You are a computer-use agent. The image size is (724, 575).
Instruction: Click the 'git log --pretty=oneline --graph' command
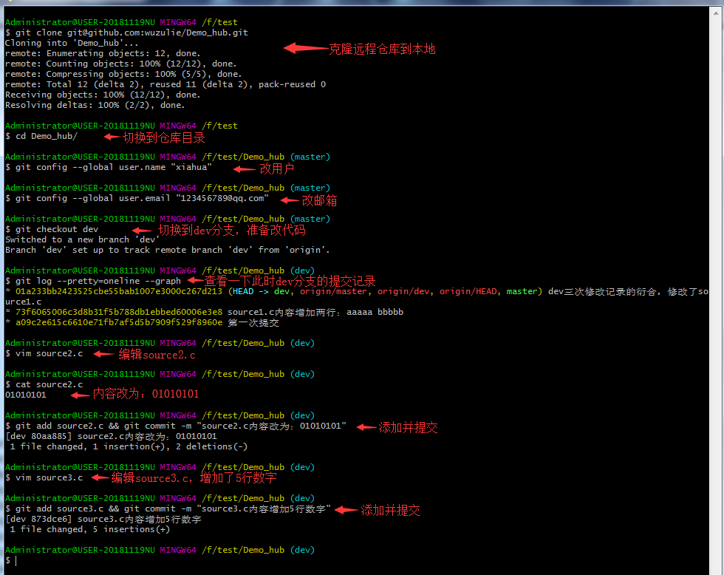pyautogui.click(x=98, y=281)
